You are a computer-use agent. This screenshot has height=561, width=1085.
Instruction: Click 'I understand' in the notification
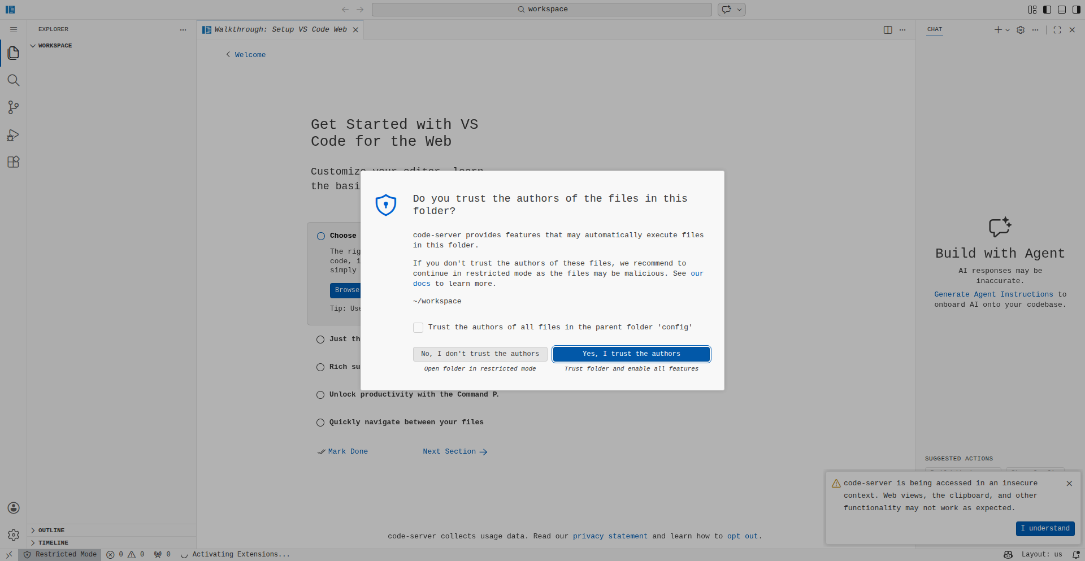1045,528
